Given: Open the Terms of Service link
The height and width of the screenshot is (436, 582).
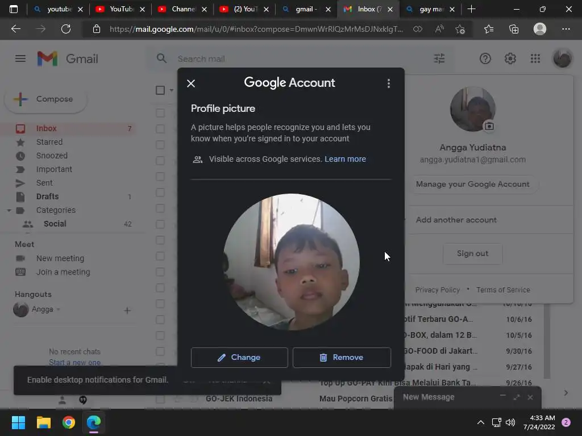Looking at the screenshot, I should pyautogui.click(x=503, y=290).
